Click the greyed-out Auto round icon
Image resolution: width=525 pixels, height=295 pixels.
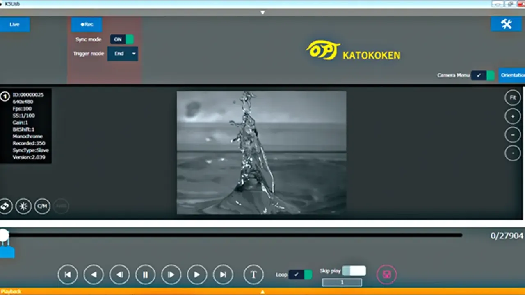coord(62,206)
